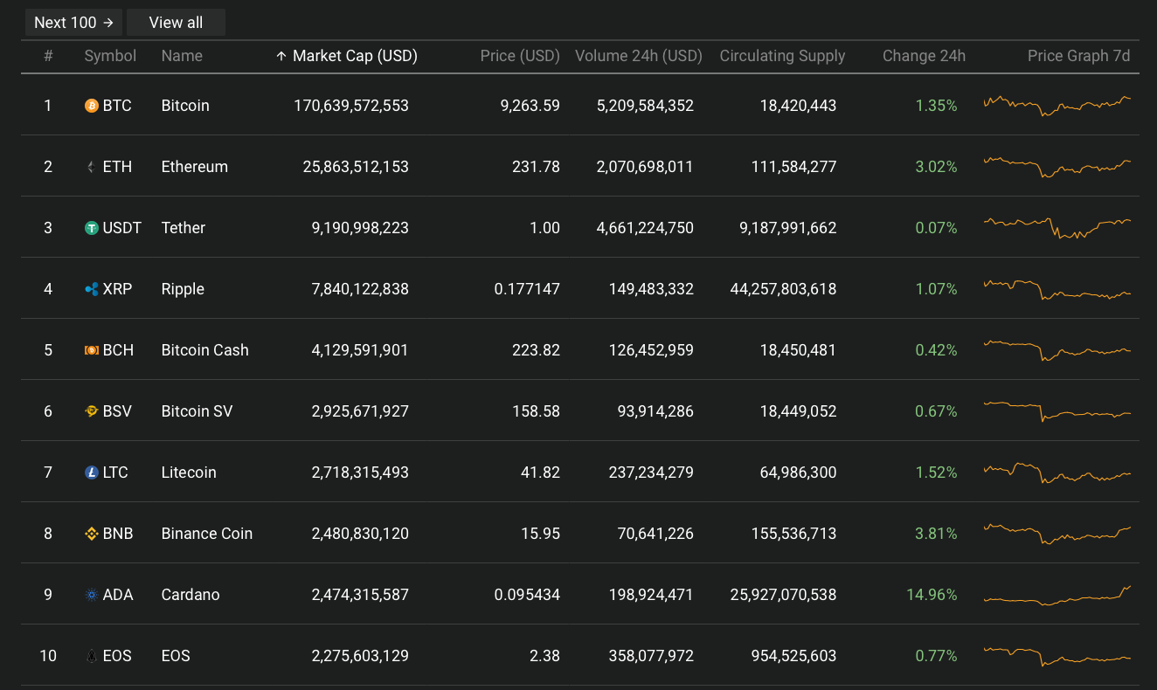
Task: Sort by Market Cap (USD) column
Action: click(347, 56)
